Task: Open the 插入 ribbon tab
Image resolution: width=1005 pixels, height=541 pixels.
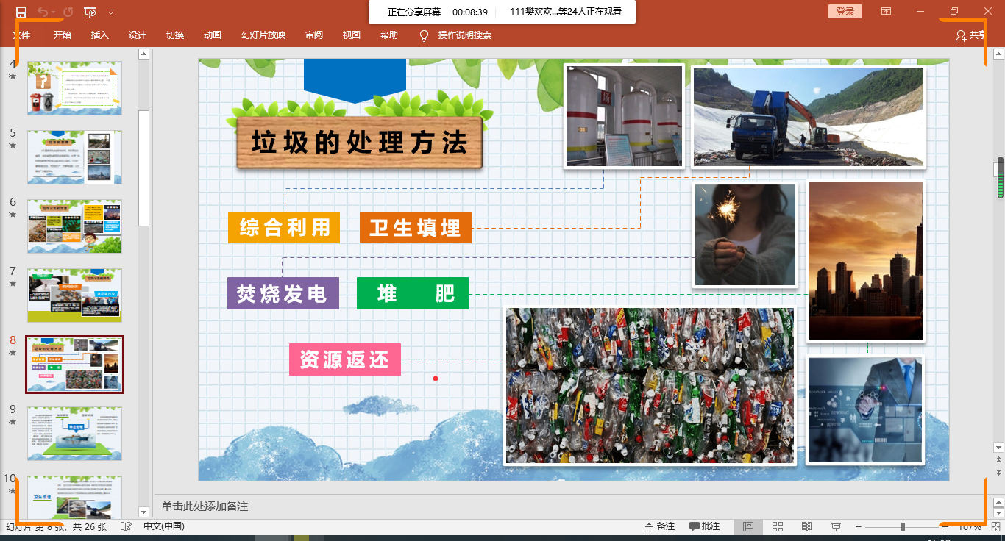Action: (99, 35)
